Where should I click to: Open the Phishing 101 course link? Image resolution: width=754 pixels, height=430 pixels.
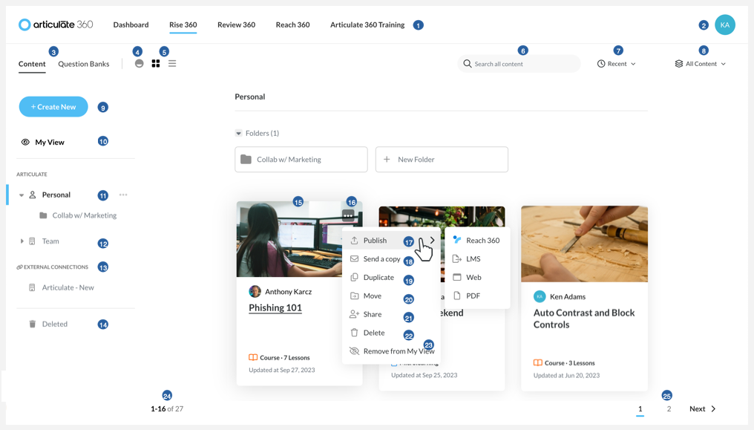click(x=275, y=307)
